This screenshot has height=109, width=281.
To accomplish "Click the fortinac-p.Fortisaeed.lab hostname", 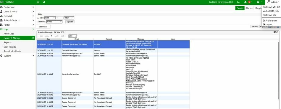I will click(x=222, y=2).
